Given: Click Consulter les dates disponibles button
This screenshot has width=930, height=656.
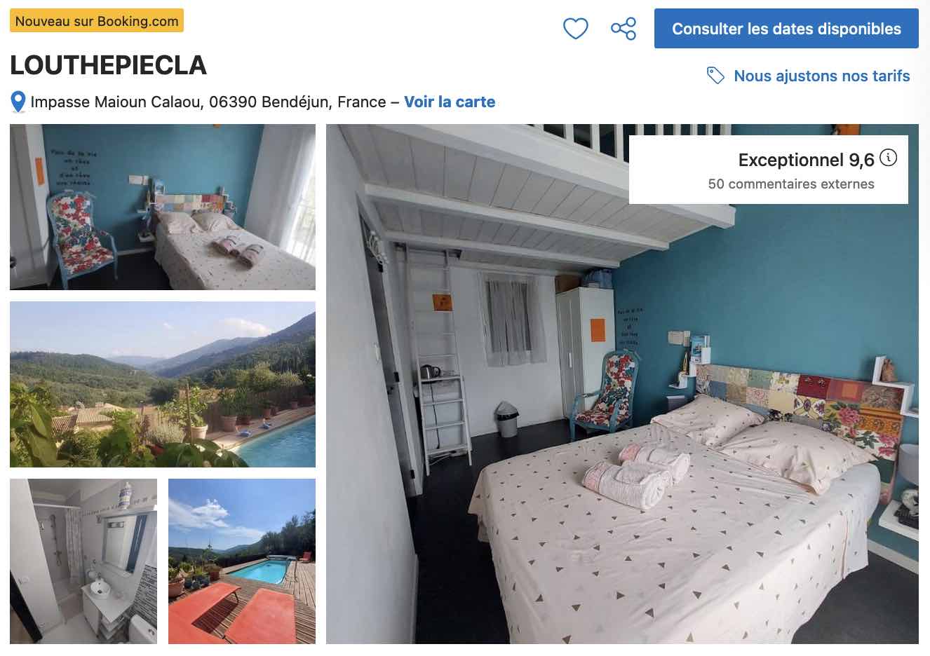Looking at the screenshot, I should 786,29.
